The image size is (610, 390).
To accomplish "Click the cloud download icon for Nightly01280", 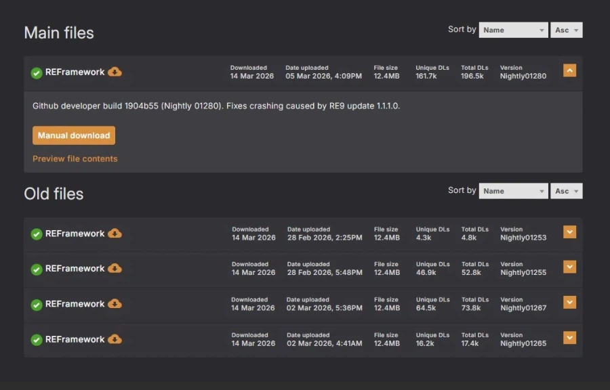I will click(115, 72).
